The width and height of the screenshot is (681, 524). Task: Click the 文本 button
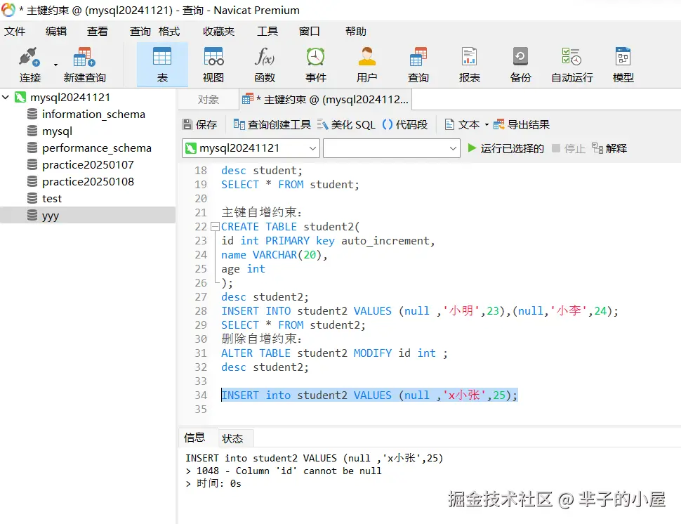(462, 125)
